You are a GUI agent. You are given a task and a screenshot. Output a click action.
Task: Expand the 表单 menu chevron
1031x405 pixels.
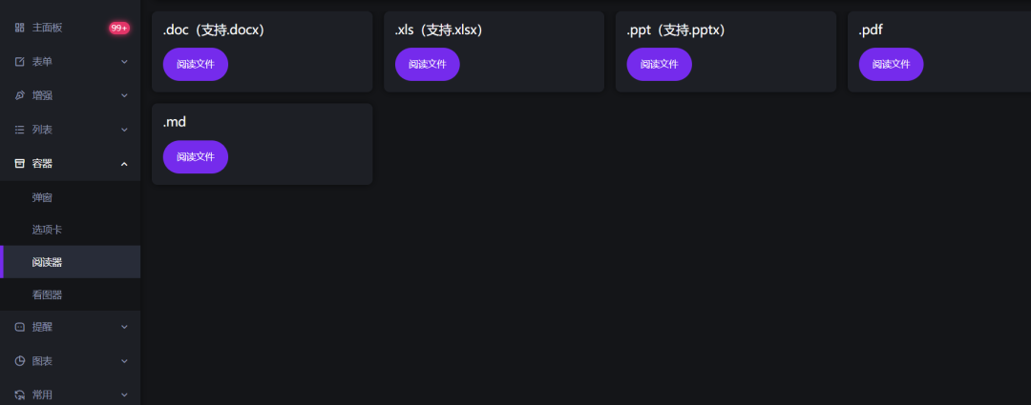pos(124,62)
